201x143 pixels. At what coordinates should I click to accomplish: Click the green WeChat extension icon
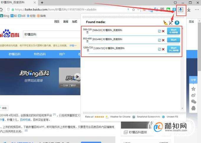[x=168, y=9]
